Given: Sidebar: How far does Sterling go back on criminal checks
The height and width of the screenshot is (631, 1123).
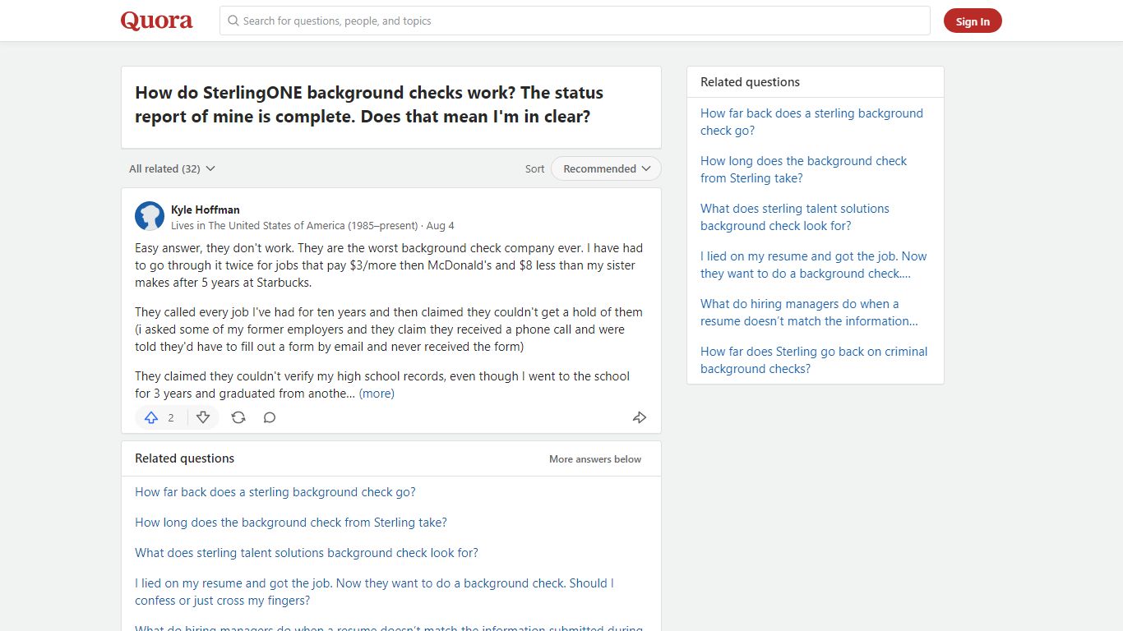Looking at the screenshot, I should pos(814,360).
